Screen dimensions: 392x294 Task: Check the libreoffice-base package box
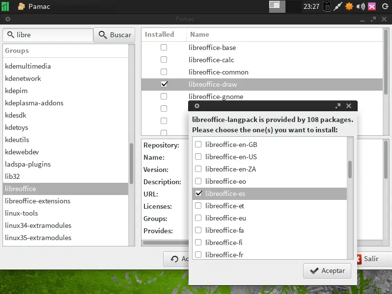164,48
